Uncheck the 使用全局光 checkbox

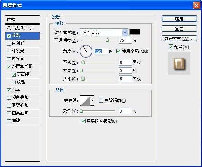click(x=119, y=51)
